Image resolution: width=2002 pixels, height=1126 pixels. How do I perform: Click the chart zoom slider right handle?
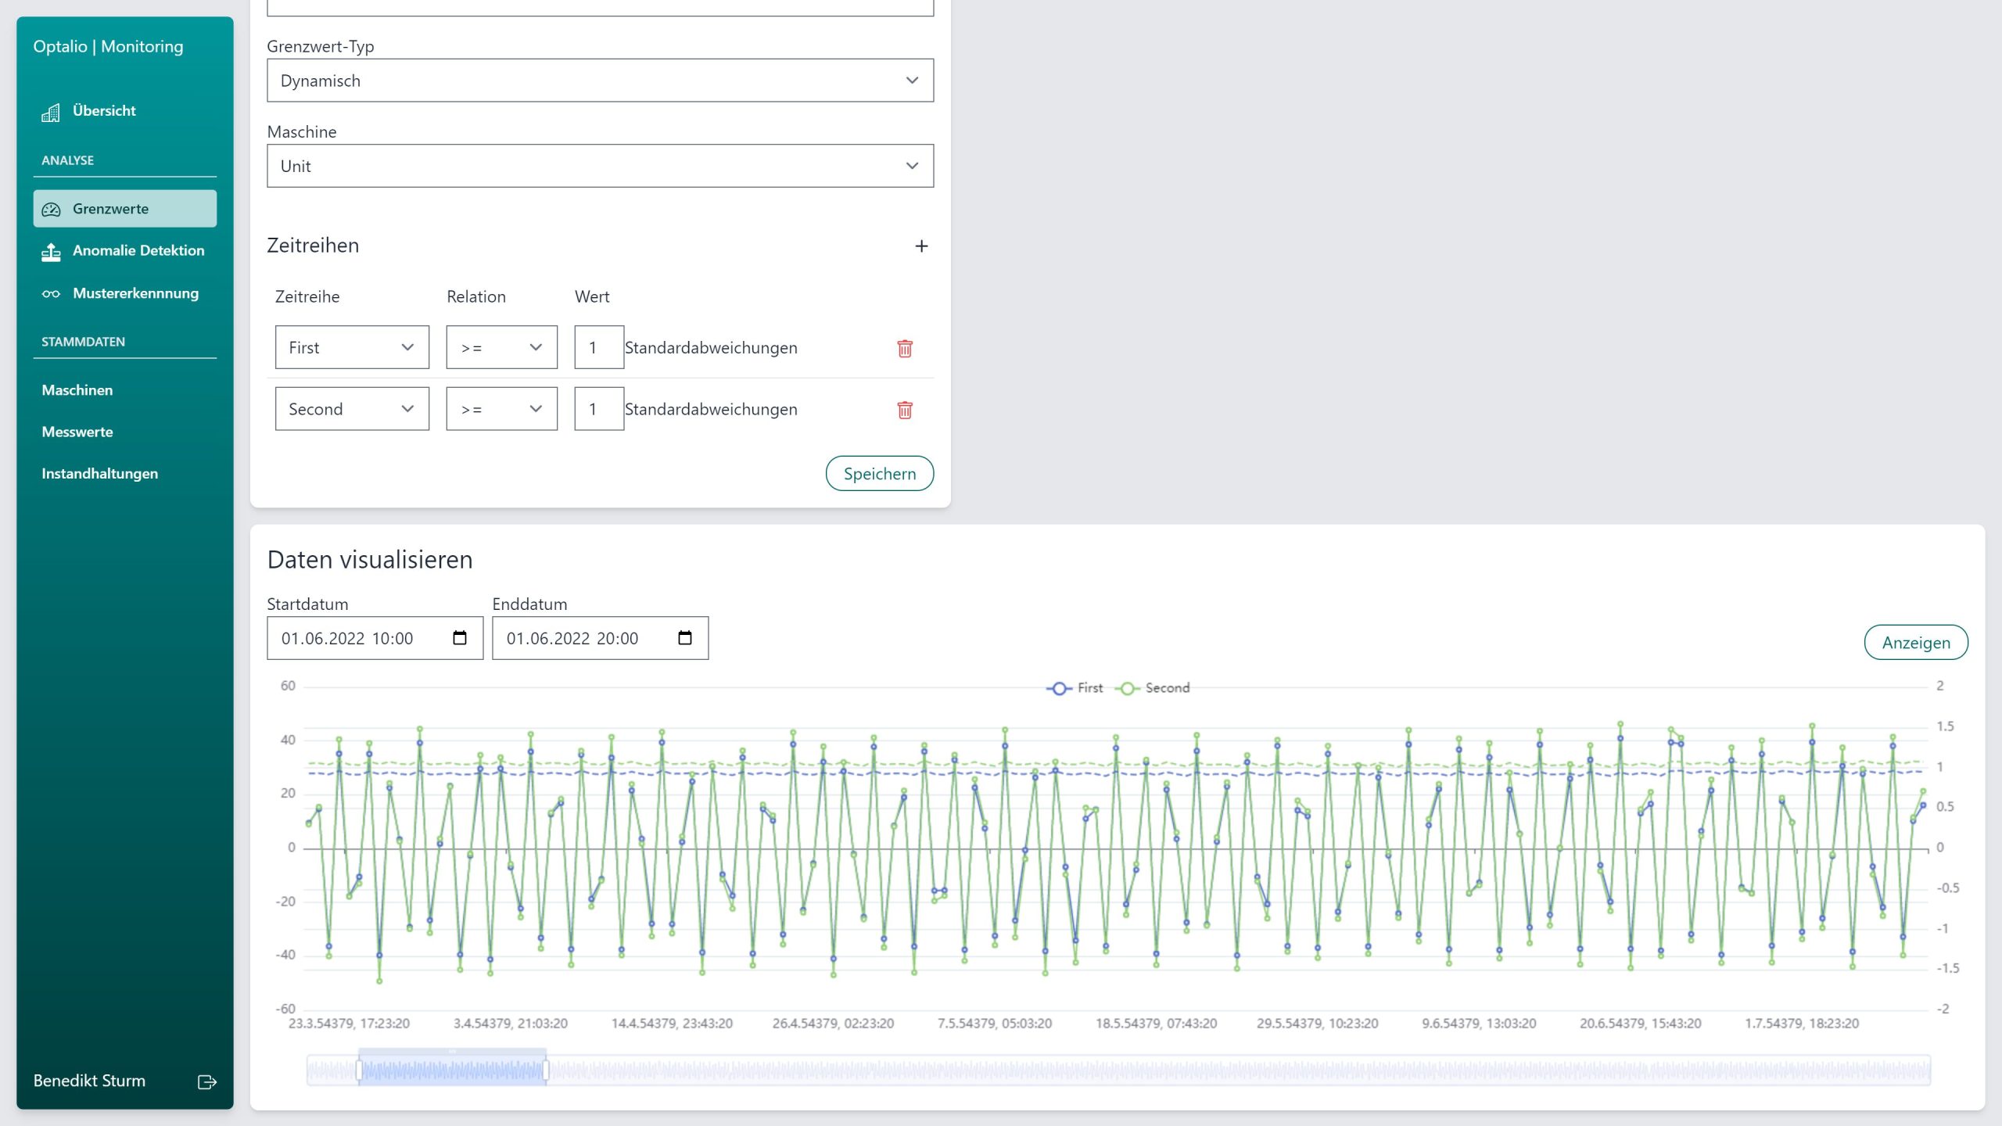(545, 1070)
